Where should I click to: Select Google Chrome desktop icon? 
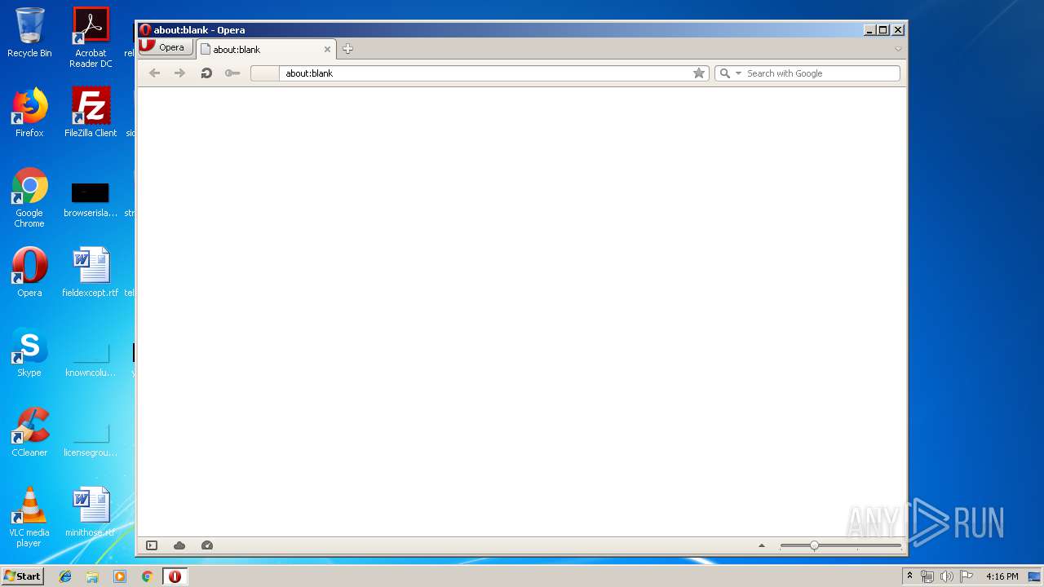click(29, 197)
